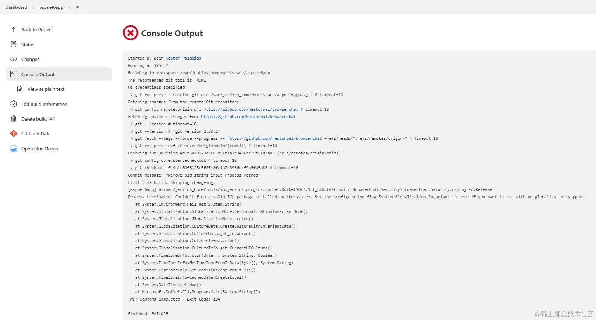The width and height of the screenshot is (596, 320).
Task: Click the Status document icon
Action: tap(14, 45)
